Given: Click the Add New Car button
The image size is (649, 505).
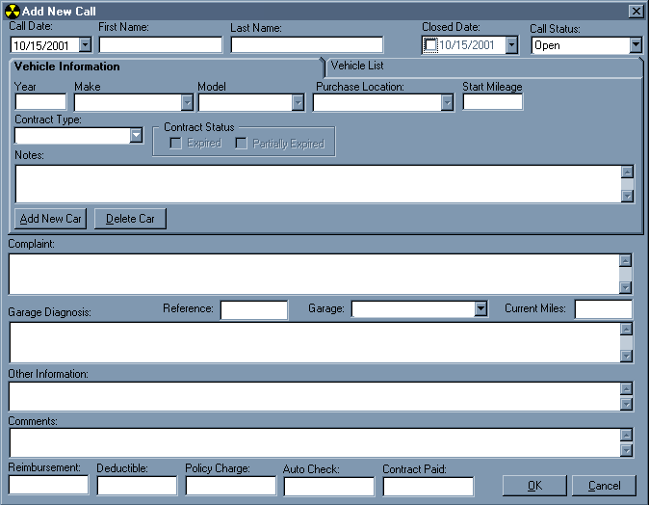Looking at the screenshot, I should click(x=51, y=219).
